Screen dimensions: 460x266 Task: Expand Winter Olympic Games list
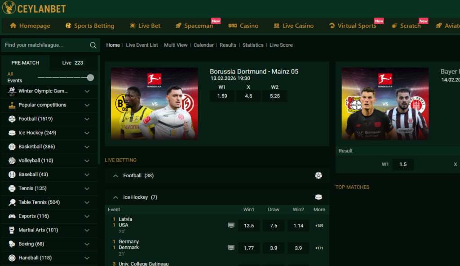(x=87, y=91)
